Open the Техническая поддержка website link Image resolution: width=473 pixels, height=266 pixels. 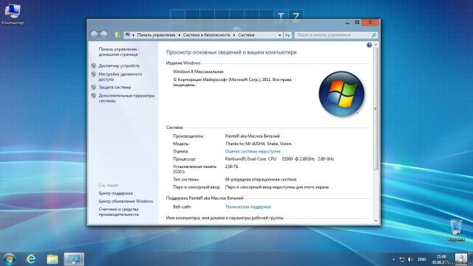click(x=248, y=207)
